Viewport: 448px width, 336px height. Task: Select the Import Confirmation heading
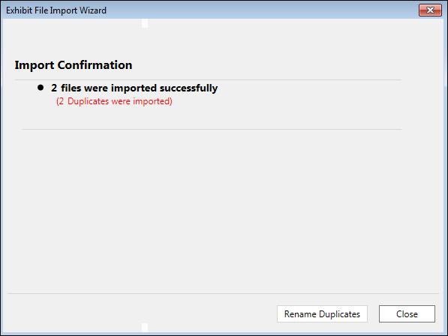pos(74,65)
